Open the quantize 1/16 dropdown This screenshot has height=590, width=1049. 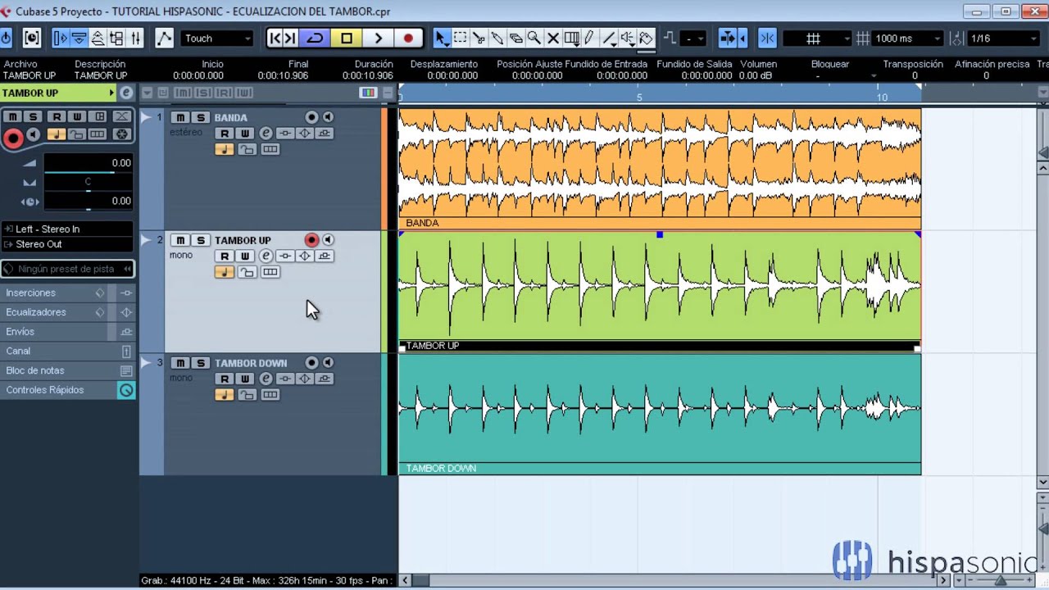1004,39
